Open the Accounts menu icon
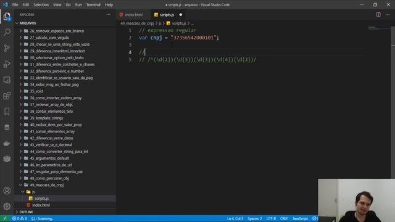The image size is (395, 222). coord(7,191)
